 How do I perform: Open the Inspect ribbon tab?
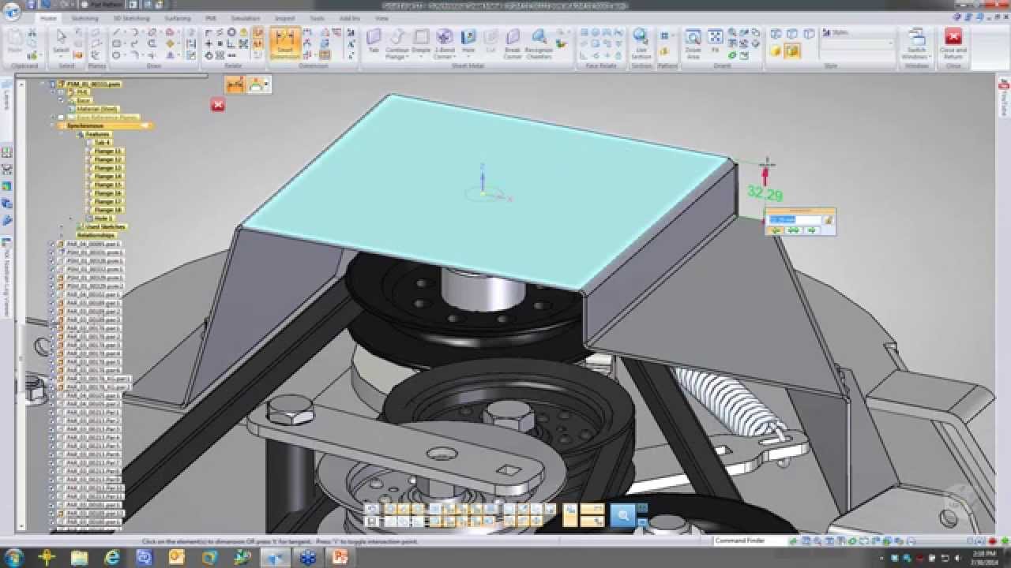click(x=285, y=17)
